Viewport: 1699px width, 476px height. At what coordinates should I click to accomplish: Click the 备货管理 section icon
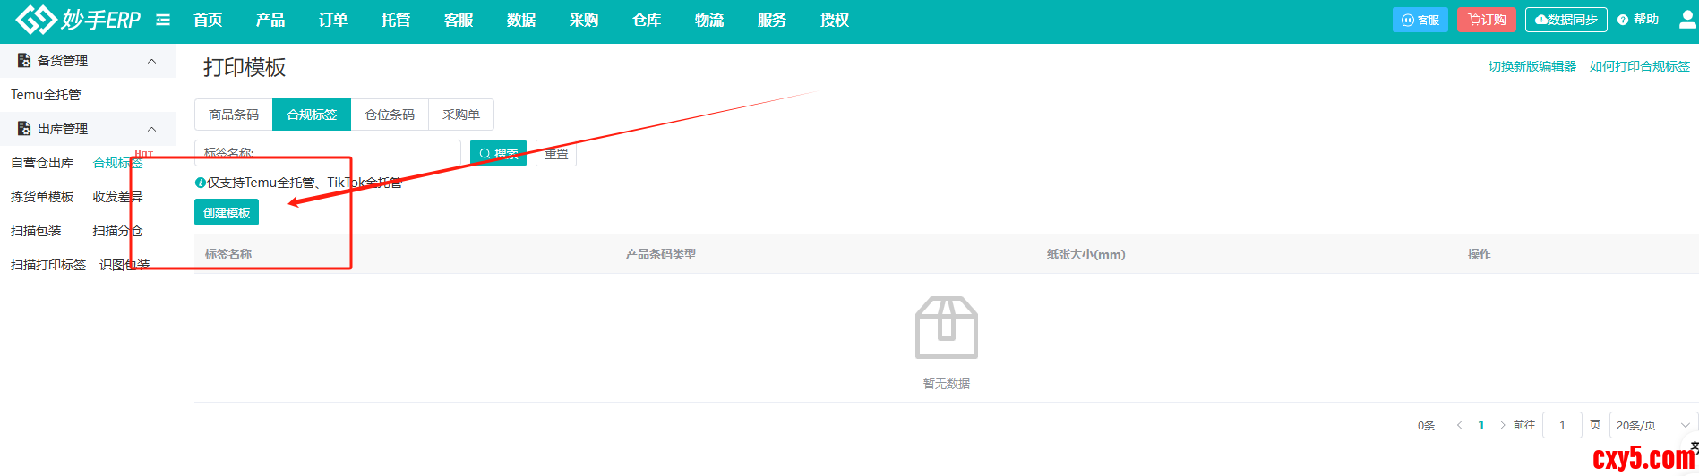[x=24, y=61]
